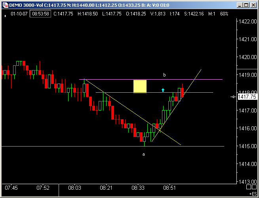
Task: Click the I:174 index value
Action: (x=175, y=14)
